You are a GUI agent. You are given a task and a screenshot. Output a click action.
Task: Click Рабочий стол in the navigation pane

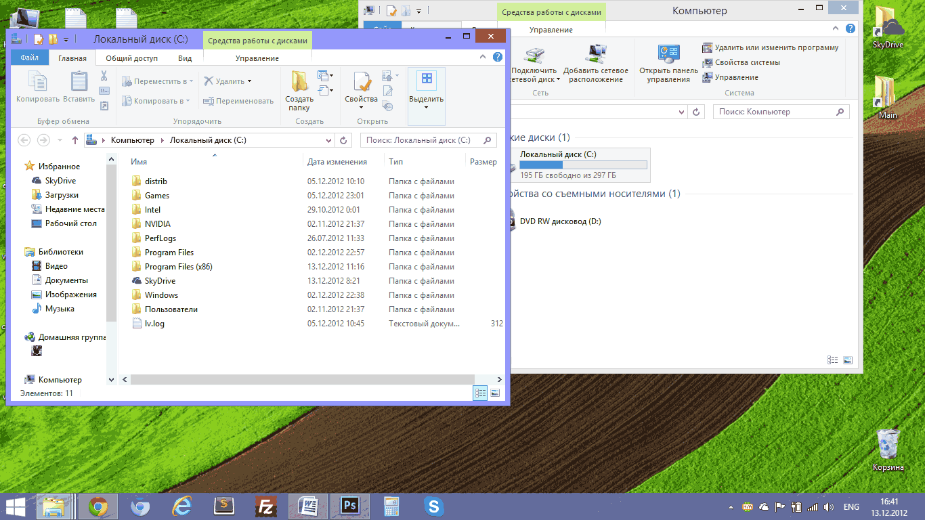point(64,223)
